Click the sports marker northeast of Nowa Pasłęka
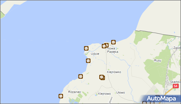 tap(113, 42)
